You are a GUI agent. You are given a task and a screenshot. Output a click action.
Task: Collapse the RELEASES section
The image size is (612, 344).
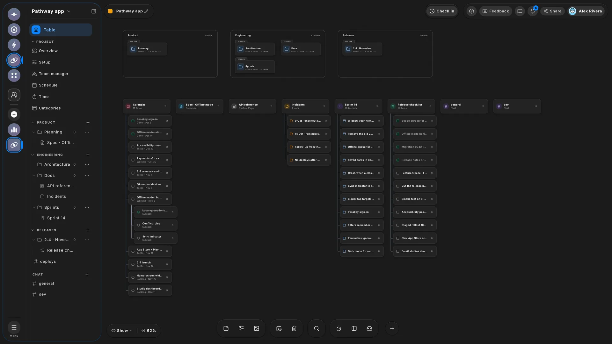(33, 230)
